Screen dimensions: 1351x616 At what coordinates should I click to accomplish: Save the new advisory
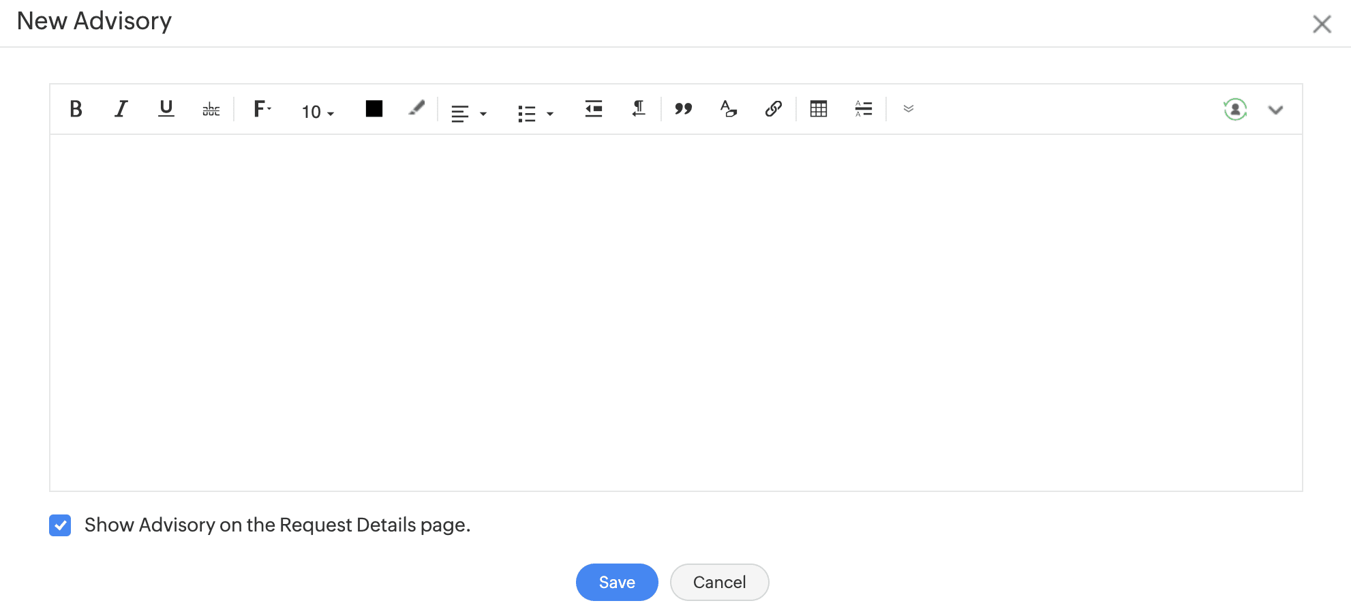pos(616,582)
